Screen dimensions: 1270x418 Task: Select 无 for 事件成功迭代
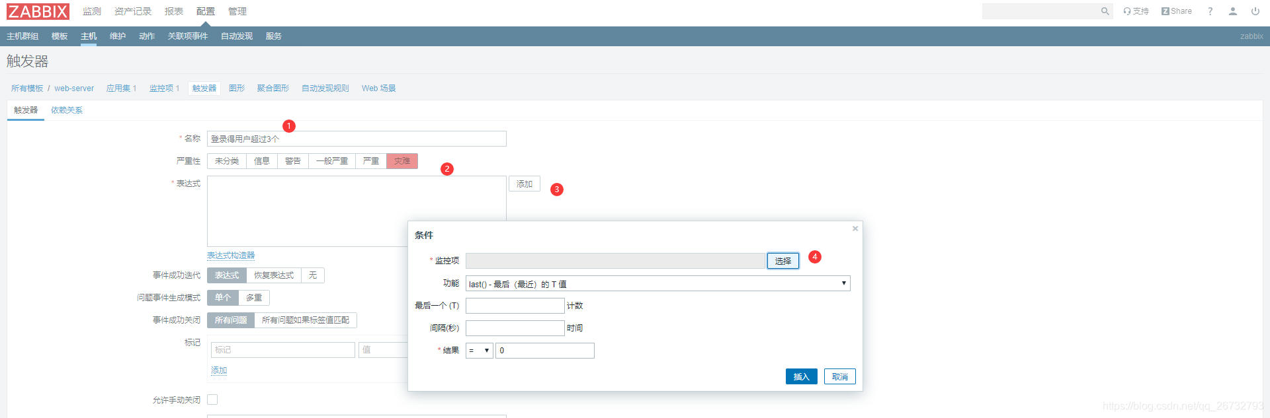coord(313,275)
